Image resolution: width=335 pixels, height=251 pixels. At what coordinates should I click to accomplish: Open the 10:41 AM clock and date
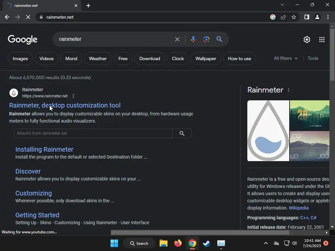click(312, 243)
